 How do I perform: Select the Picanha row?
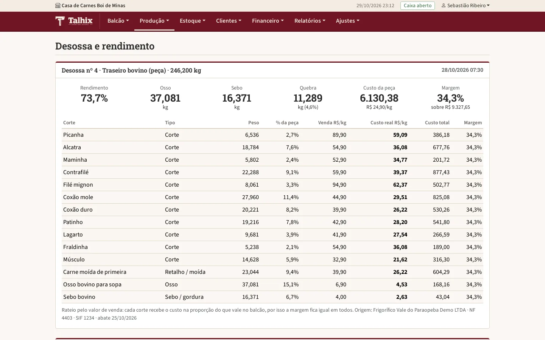(x=272, y=135)
